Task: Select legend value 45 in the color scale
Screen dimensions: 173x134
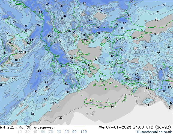Action: [x=35, y=132]
